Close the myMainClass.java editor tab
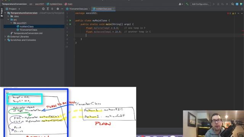Viewport: 244px width, 137px height. tap(114, 9)
